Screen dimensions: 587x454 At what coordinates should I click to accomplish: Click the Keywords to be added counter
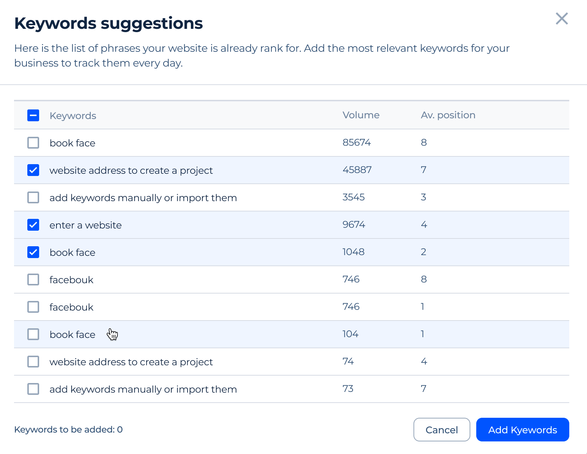[x=68, y=430]
